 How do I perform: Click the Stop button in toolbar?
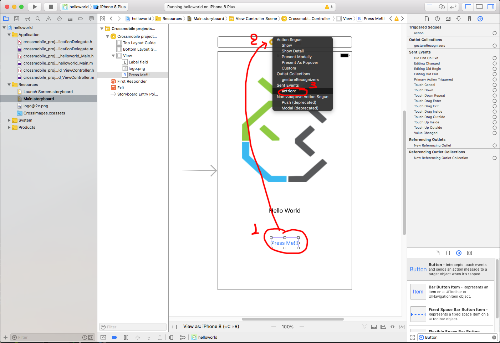coord(51,7)
